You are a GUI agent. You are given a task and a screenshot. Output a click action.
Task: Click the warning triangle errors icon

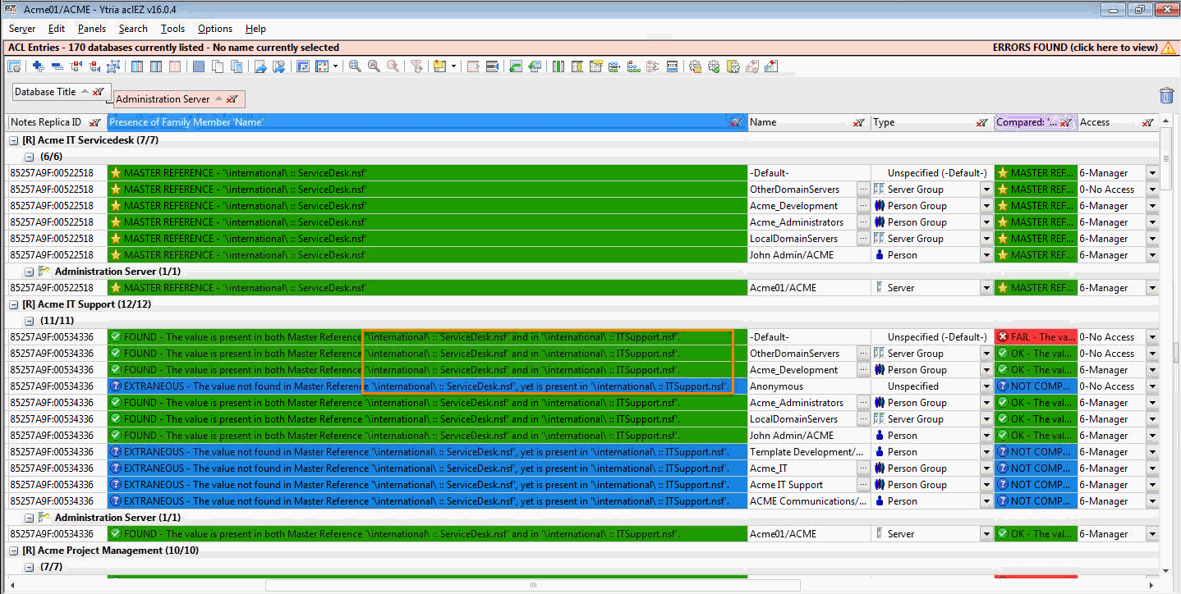tap(1168, 48)
